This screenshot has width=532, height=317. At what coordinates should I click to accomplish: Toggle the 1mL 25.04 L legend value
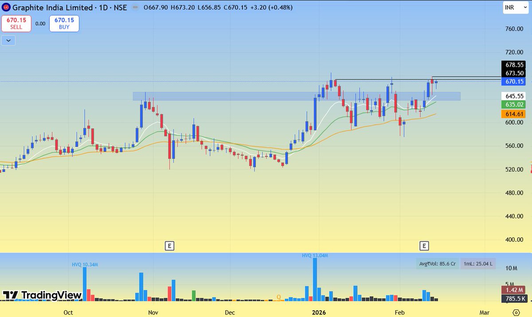coord(477,263)
